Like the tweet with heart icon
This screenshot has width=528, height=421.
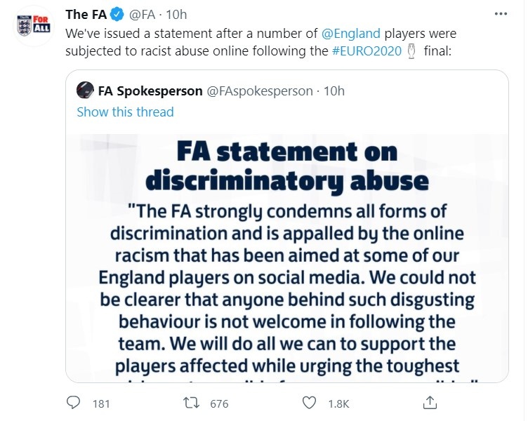[309, 403]
